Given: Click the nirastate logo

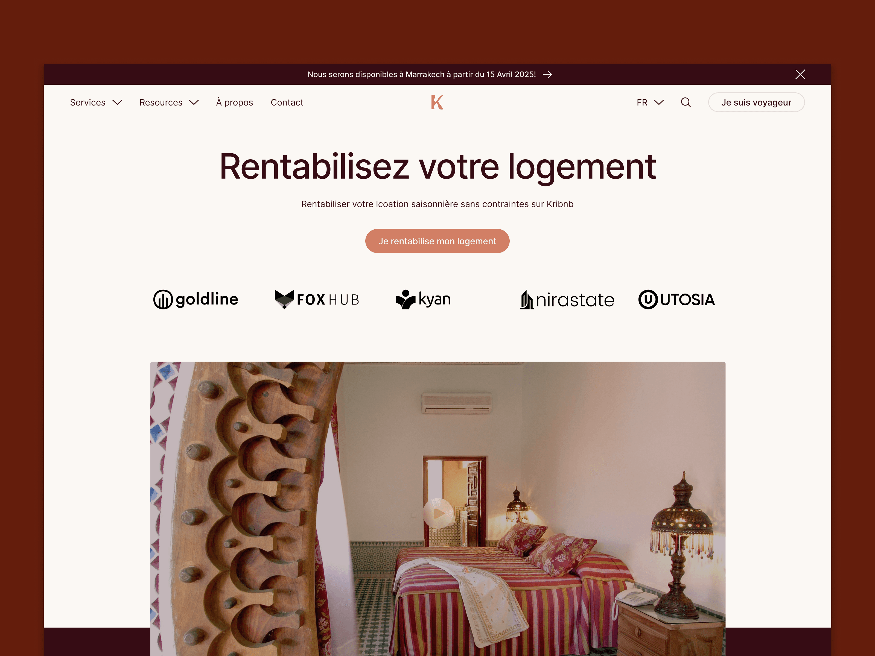Looking at the screenshot, I should click(x=567, y=300).
